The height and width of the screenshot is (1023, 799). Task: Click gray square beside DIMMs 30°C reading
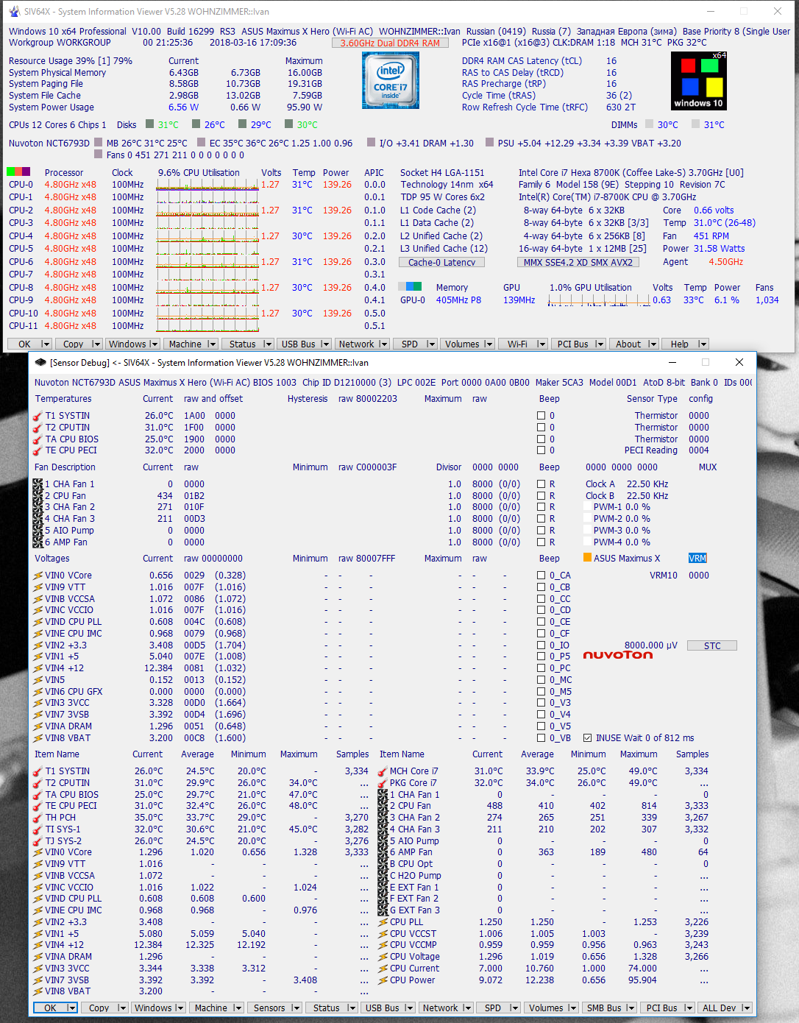650,124
